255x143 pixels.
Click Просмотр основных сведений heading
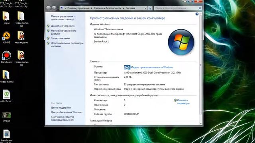127,18
